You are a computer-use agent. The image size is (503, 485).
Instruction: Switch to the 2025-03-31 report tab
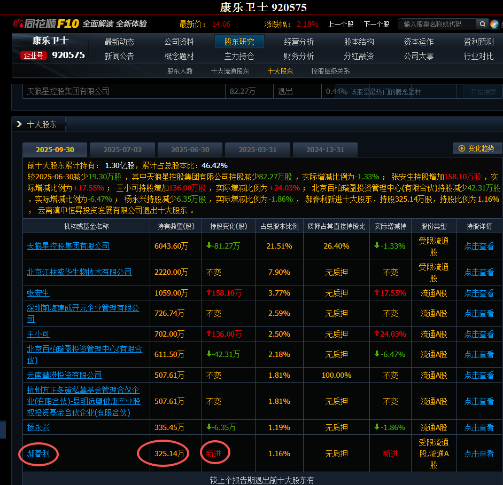tap(258, 149)
